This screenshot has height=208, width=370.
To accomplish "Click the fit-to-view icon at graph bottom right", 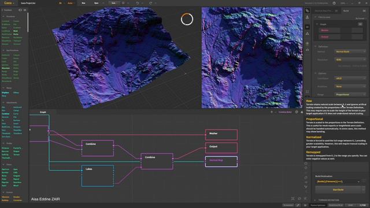I will click(293, 199).
